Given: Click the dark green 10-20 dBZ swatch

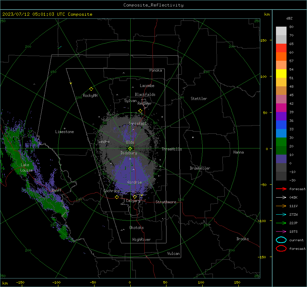Looking at the screenshot, I should (x=281, y=150).
